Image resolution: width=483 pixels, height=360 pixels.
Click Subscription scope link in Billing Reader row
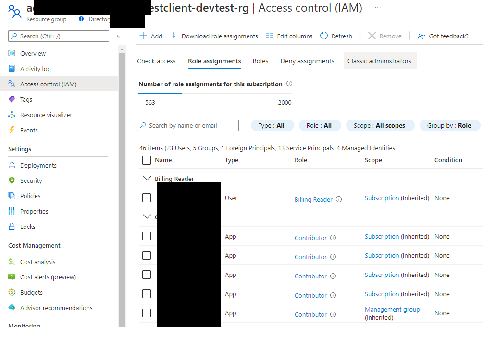coord(382,198)
